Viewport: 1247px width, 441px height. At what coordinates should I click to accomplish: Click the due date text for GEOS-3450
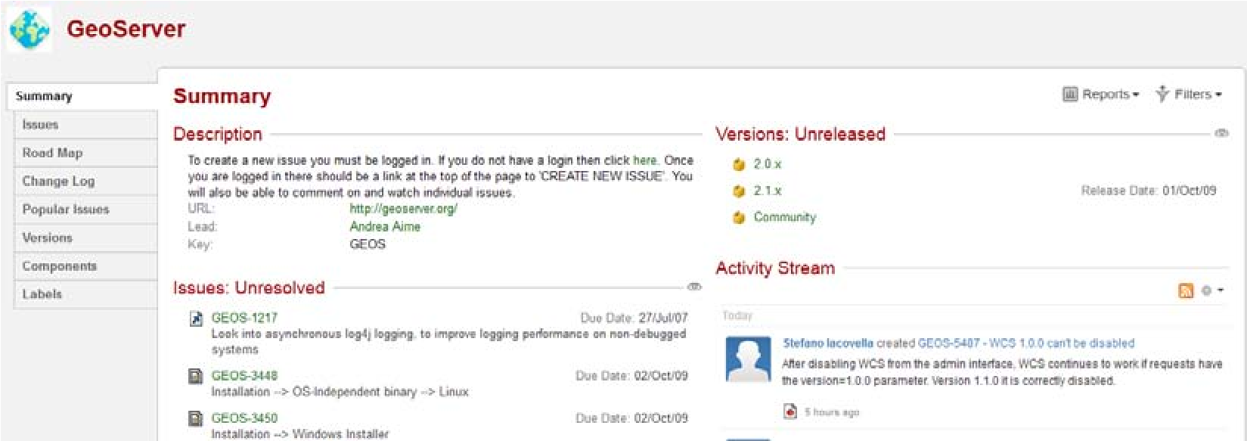pos(631,418)
